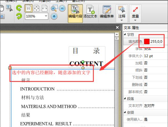Click the text select tool icon
This screenshot has height=127, width=168.
(9, 8)
